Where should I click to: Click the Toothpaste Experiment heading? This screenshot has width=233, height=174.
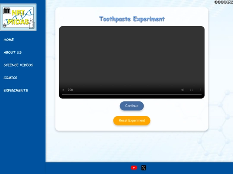tap(132, 19)
